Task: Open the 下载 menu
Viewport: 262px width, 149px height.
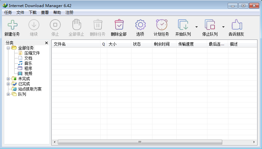Action: (x=33, y=13)
